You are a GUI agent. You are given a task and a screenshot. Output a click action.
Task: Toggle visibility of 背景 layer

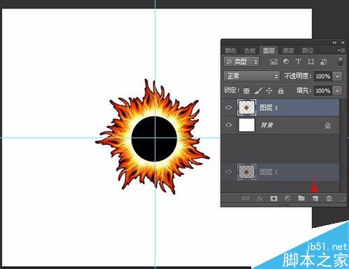(x=229, y=125)
